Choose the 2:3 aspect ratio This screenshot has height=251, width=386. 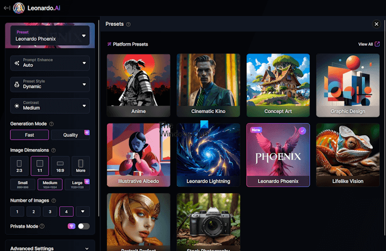(x=19, y=166)
